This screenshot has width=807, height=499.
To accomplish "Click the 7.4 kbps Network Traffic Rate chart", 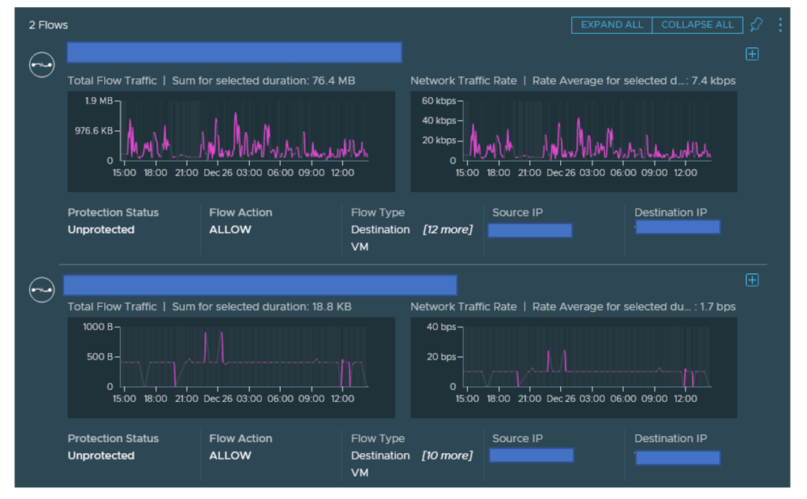I will click(x=573, y=141).
